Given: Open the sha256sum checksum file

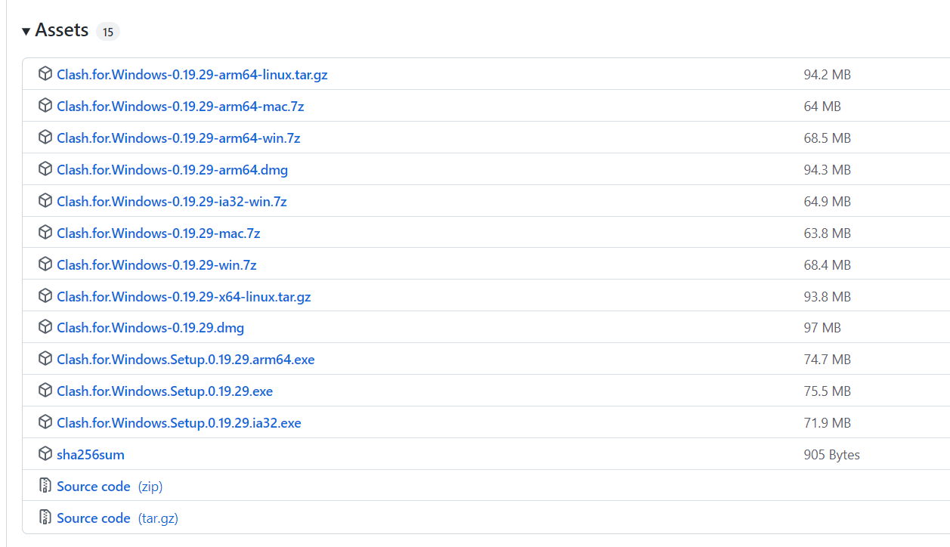Looking at the screenshot, I should (x=91, y=455).
